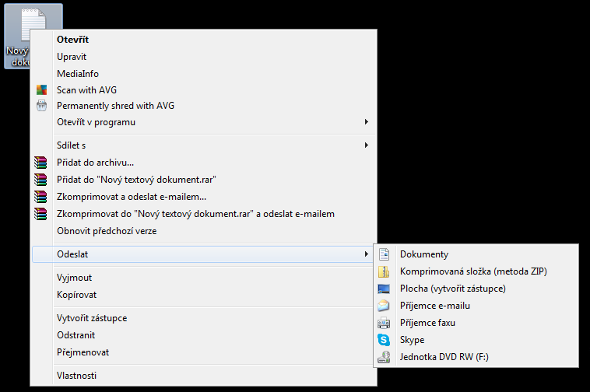Choose Otevřít from the context menu
The height and width of the screenshot is (392, 590).
(x=71, y=39)
